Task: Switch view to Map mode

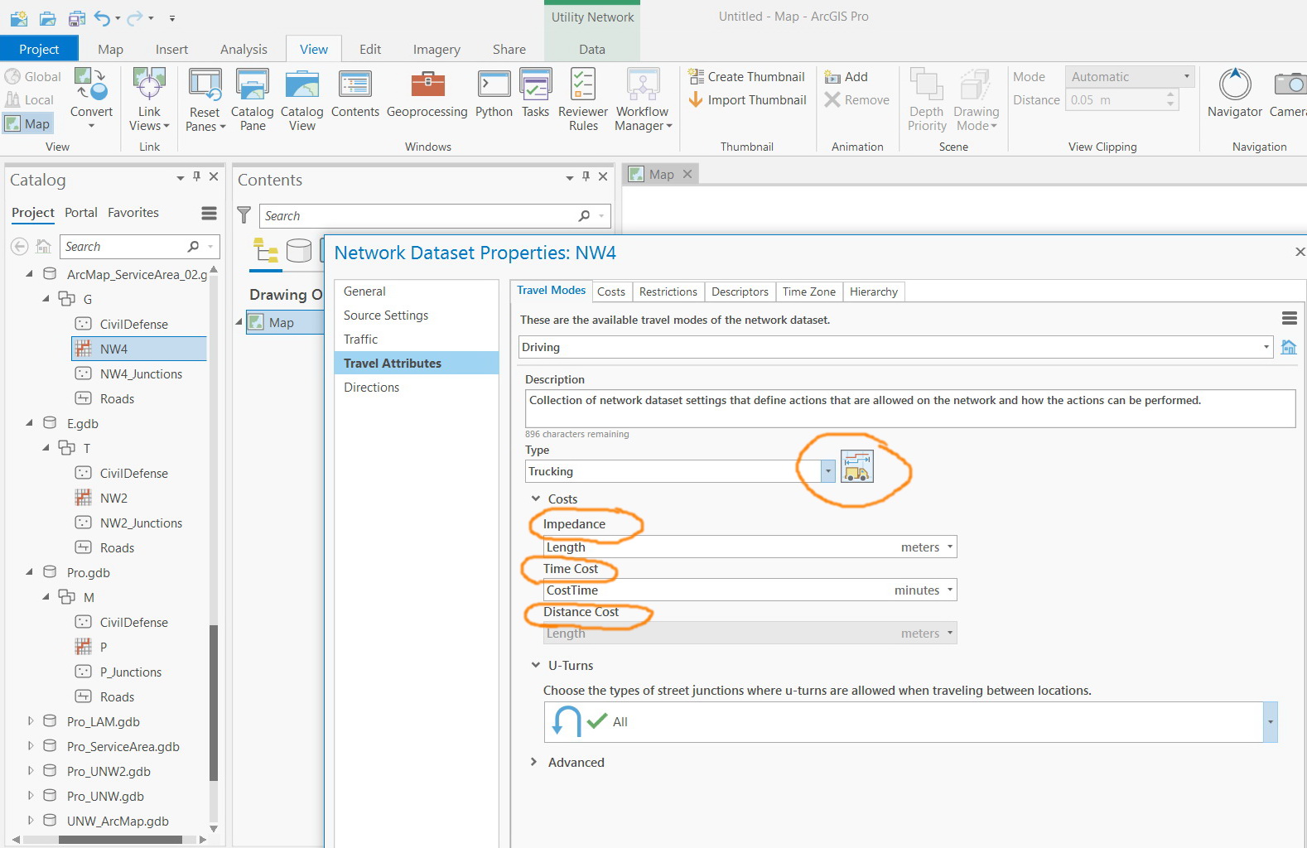Action: pos(28,124)
